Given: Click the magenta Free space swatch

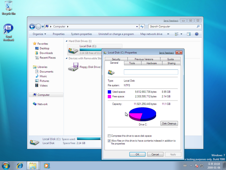Looking at the screenshot, I should [x=109, y=96].
